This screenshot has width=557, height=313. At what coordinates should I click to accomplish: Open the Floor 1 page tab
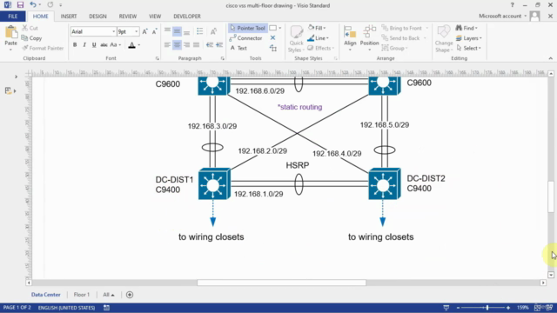[81, 295]
